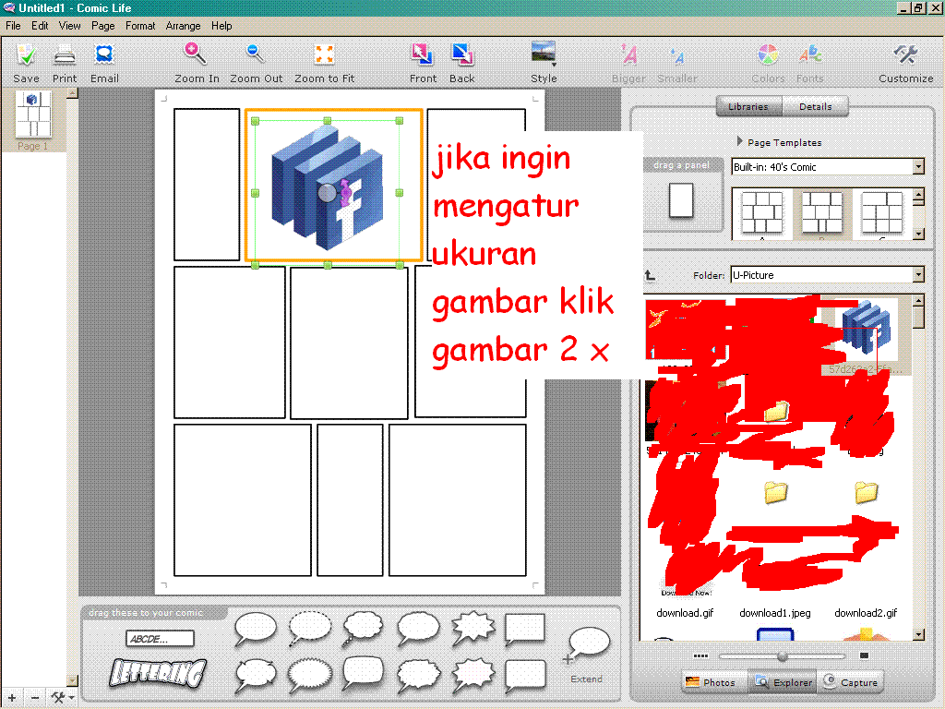This screenshot has width=945, height=709.
Task: Click the Print toolbar icon
Action: click(65, 56)
